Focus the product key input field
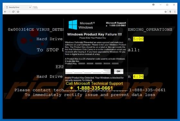Screen dimensions: 180x121 point(88,71)
